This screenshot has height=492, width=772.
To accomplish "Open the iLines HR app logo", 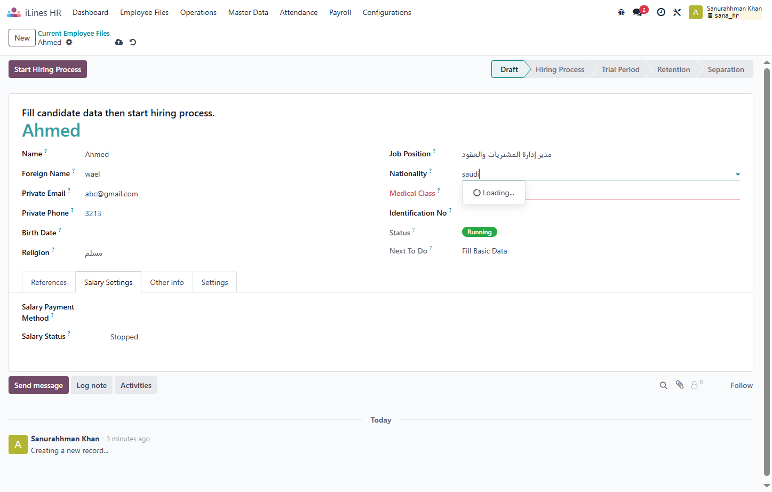I will pos(14,12).
